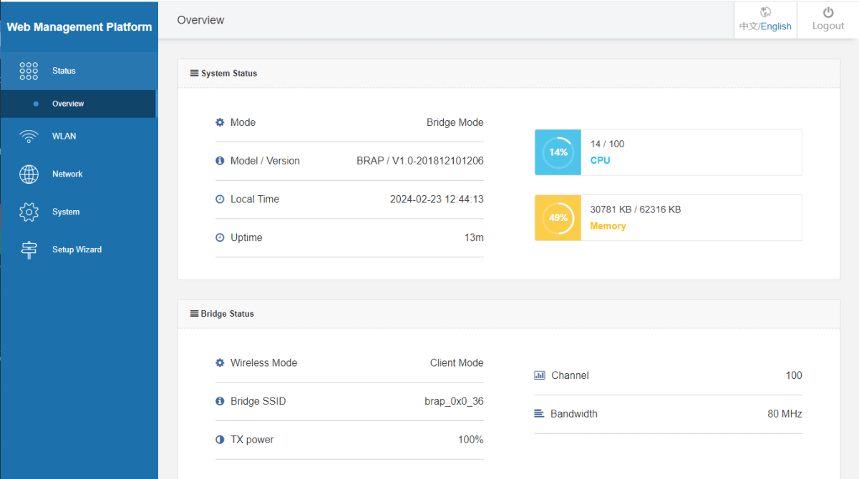Screen dimensions: 859x479
Task: Click the WLAN wifi icon
Action: tap(29, 137)
